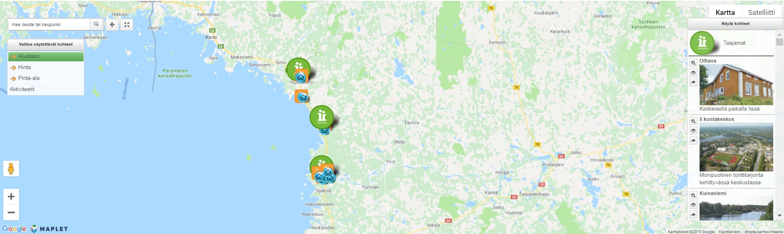
Task: Open Street View pegman icon
Action: click(x=11, y=169)
